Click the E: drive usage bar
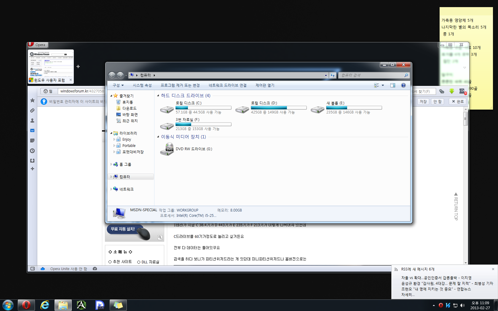Screen dimensions: 498x311 (354, 108)
